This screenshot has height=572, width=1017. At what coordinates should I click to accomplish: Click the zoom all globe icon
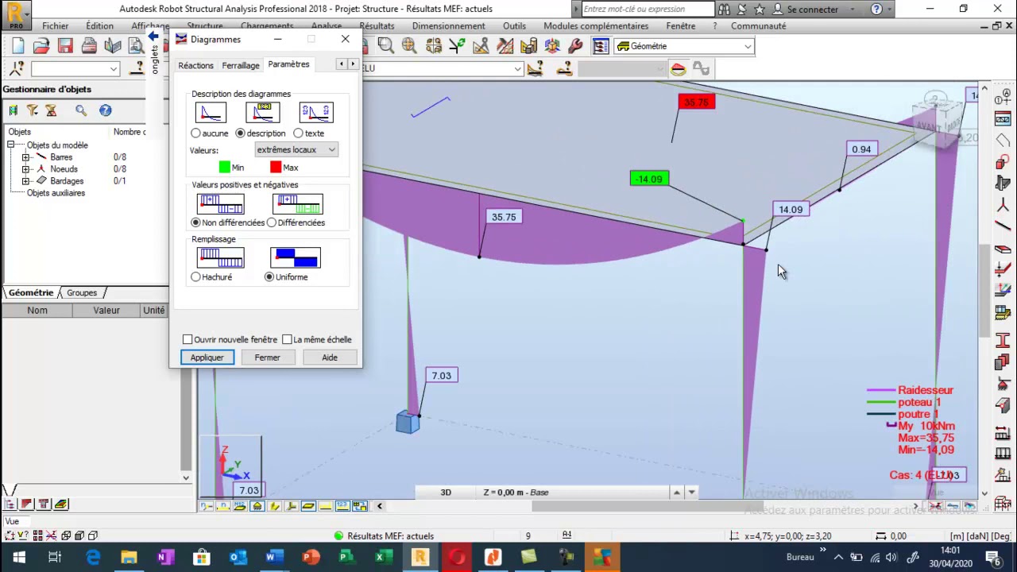click(x=409, y=46)
